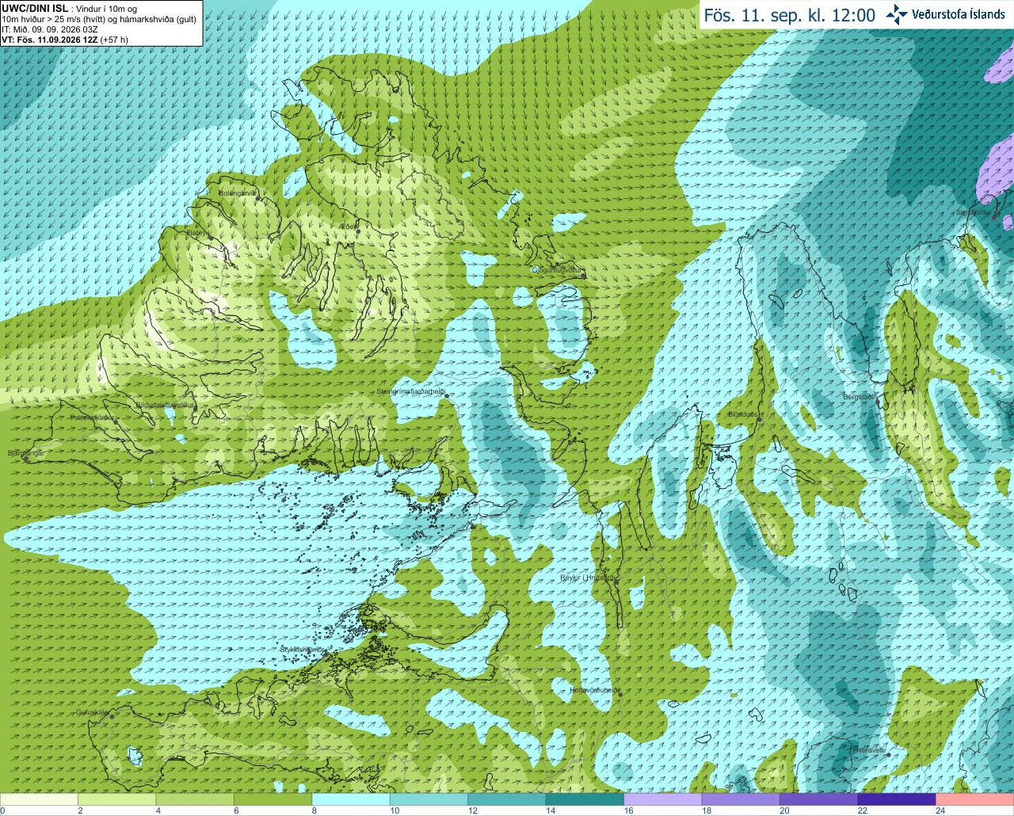Click the Bolungarvík station marker

(x=257, y=197)
